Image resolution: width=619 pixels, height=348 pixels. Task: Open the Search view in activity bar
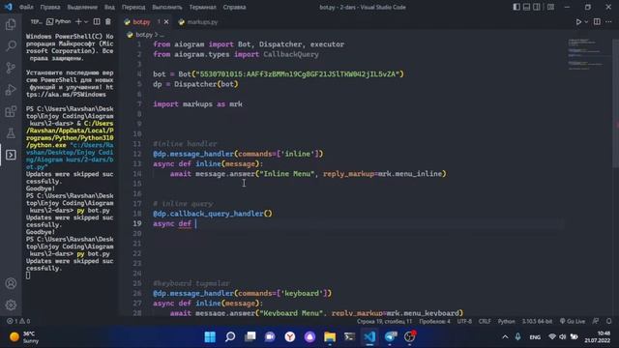11,46
